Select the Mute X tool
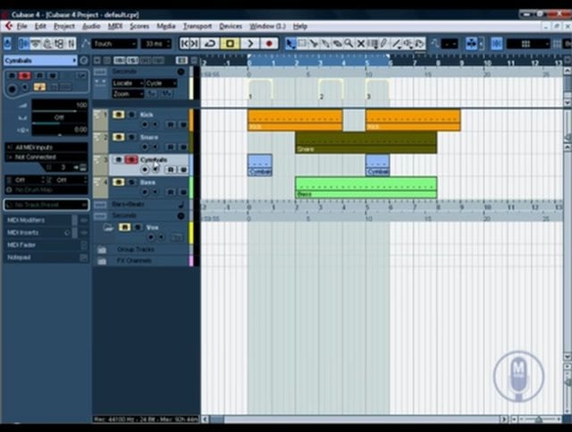 361,44
